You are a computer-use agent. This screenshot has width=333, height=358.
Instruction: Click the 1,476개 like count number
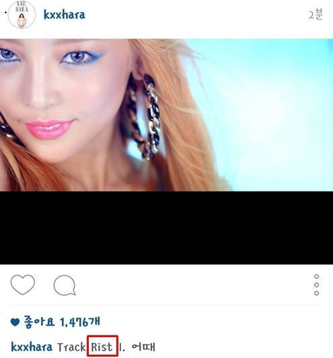click(80, 322)
